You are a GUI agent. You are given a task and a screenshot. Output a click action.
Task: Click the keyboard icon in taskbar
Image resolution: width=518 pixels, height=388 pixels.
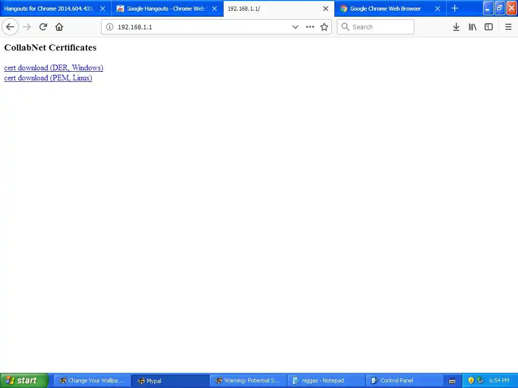(x=452, y=381)
